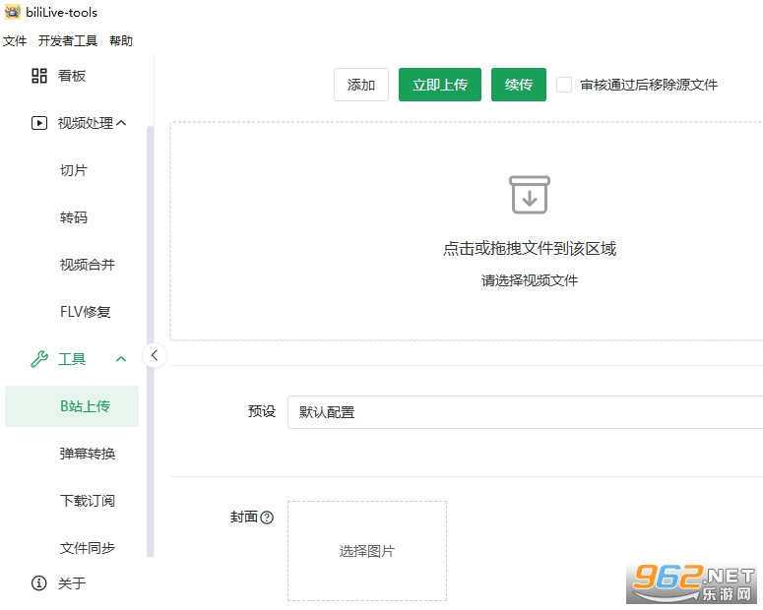Click the 视频处理 play icon
Image resolution: width=763 pixels, height=610 pixels.
click(39, 123)
